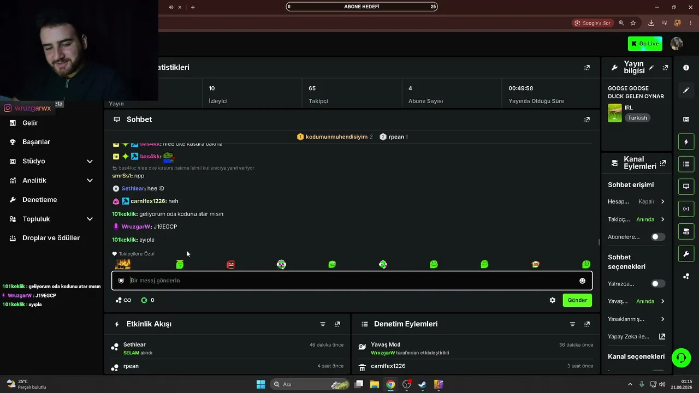This screenshot has height=393, width=699.
Task: Select the pencil edit icon in right rail
Action: point(686,90)
